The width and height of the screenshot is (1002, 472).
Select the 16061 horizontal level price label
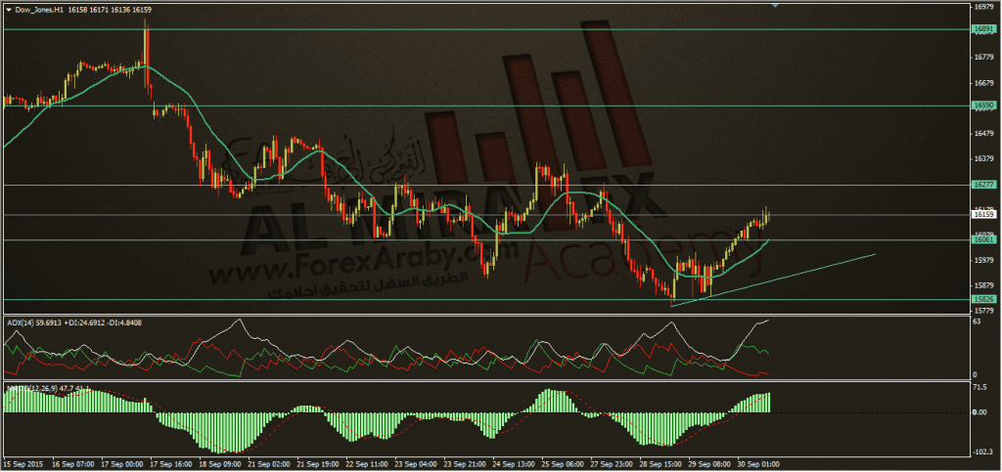[982, 240]
